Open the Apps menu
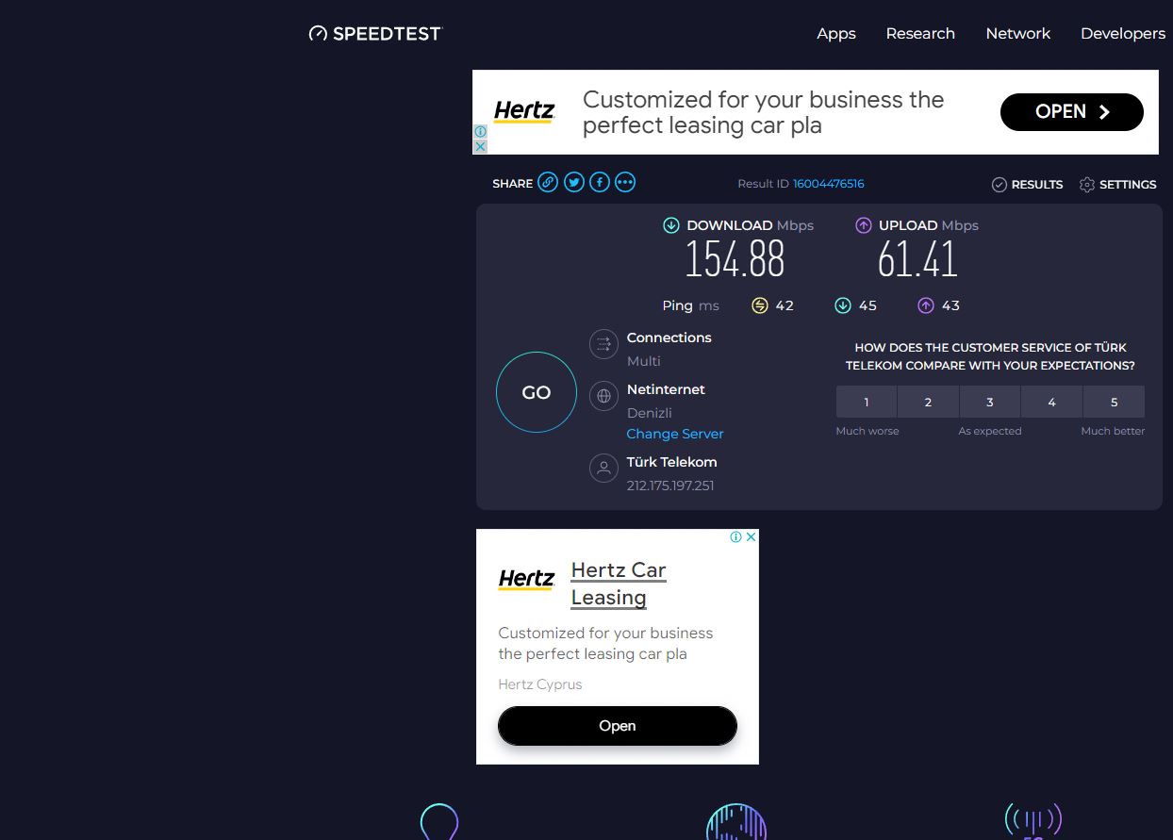Image resolution: width=1173 pixels, height=840 pixels. [835, 34]
